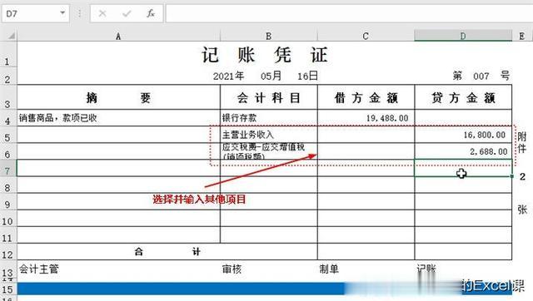The image size is (533, 301).
Task: Open the Name Box dropdown arrow
Action: (62, 13)
